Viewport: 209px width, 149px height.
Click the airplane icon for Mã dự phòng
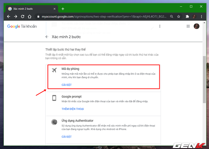pyautogui.click(x=54, y=70)
